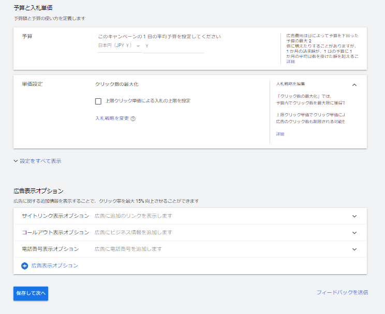
Task: Click the 単価設定 label
Action: tap(33, 84)
